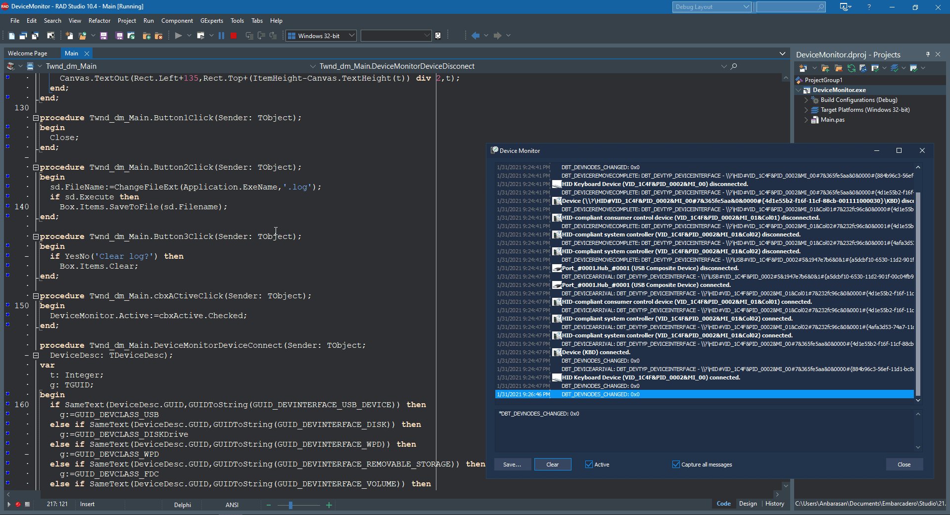Toggle the pin on the Projects panel
This screenshot has width=950, height=515.
[x=928, y=54]
